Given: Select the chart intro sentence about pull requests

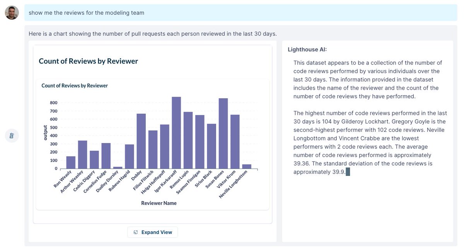Looking at the screenshot, I should click(153, 34).
